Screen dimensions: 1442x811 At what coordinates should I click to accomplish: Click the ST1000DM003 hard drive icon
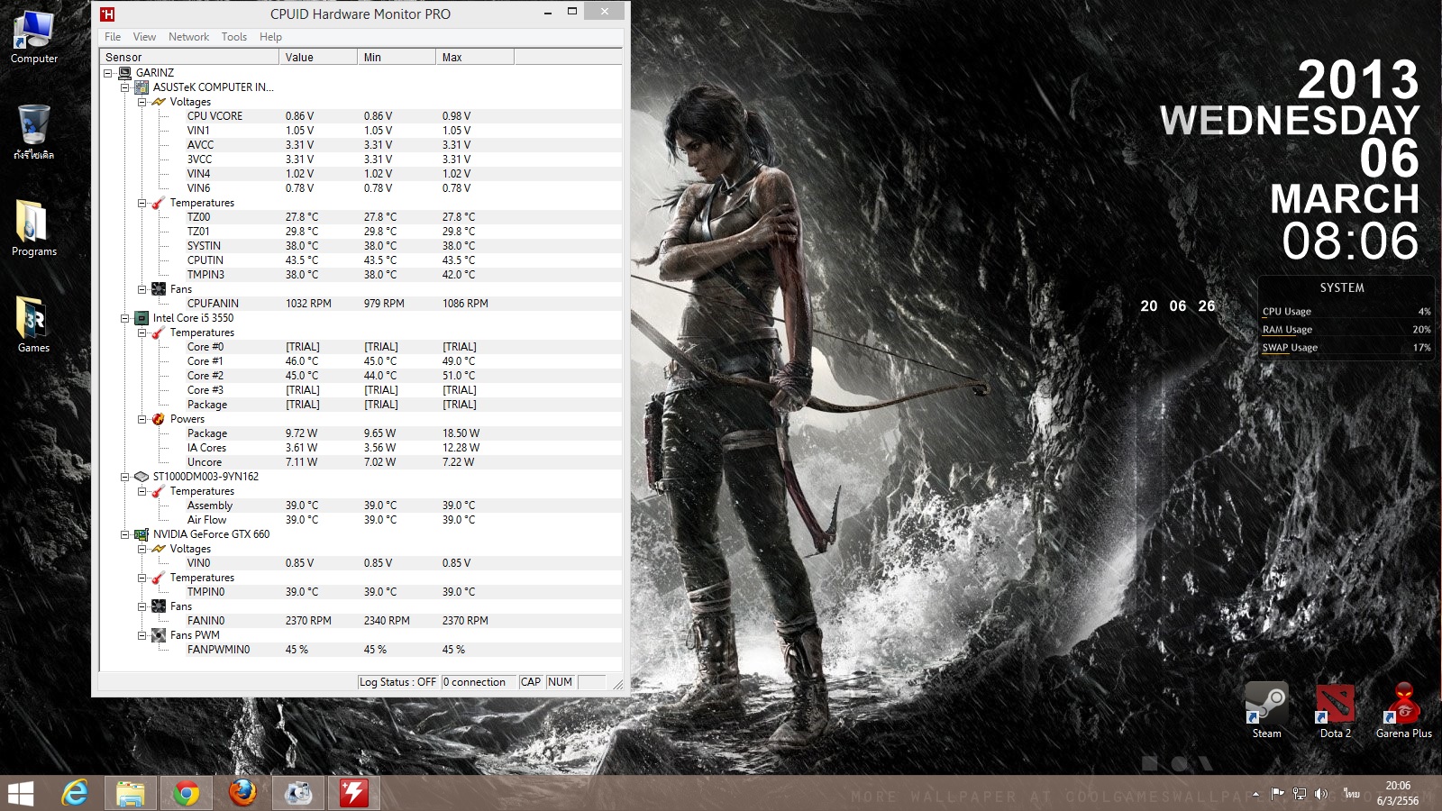141,477
